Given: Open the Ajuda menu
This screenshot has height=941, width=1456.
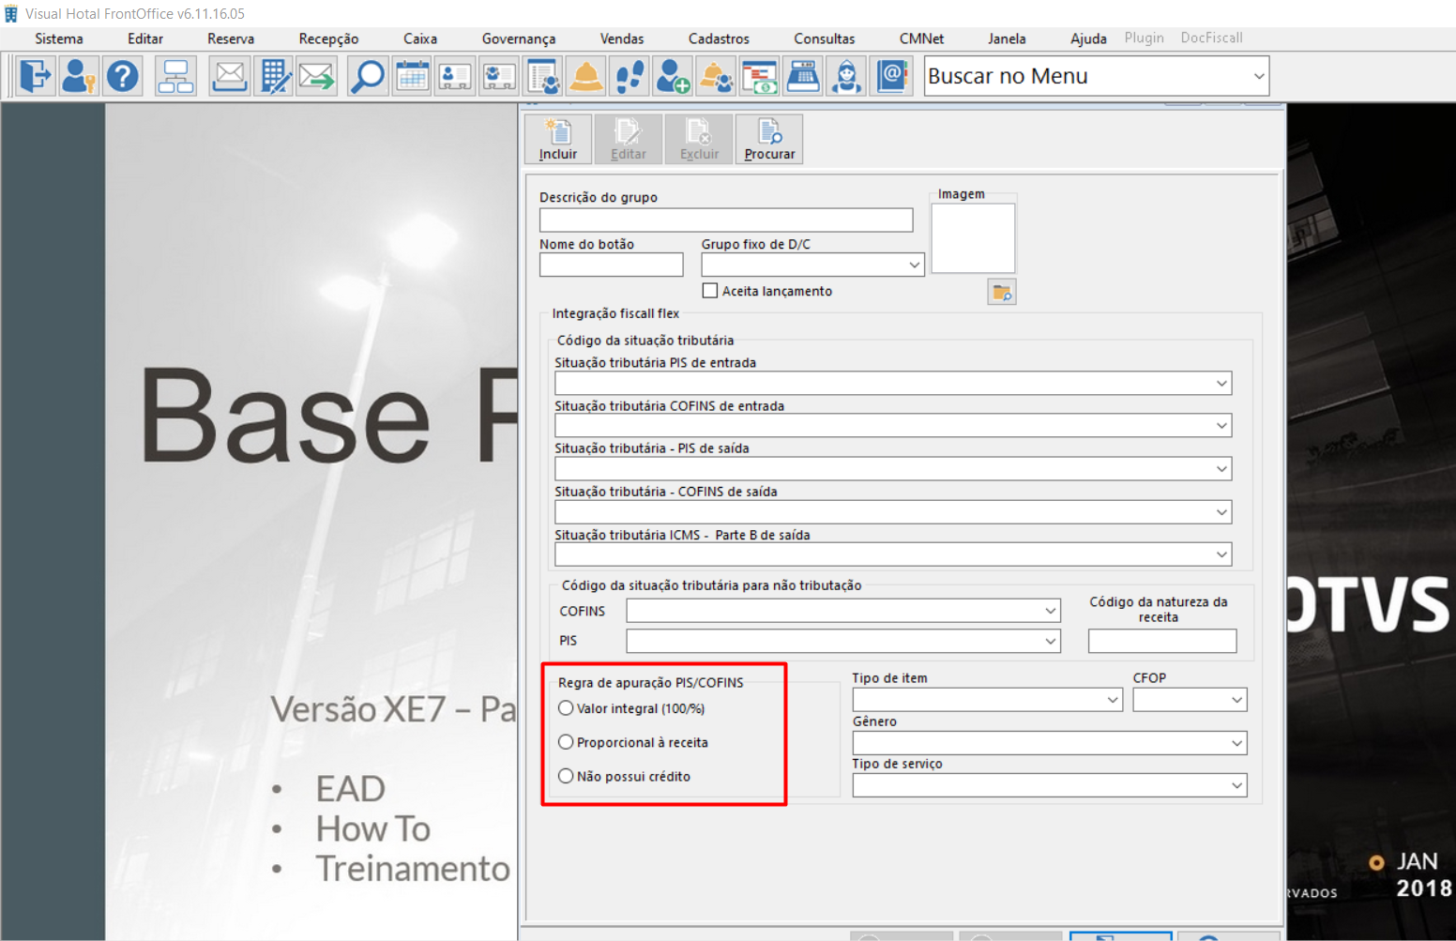Looking at the screenshot, I should tap(1088, 38).
